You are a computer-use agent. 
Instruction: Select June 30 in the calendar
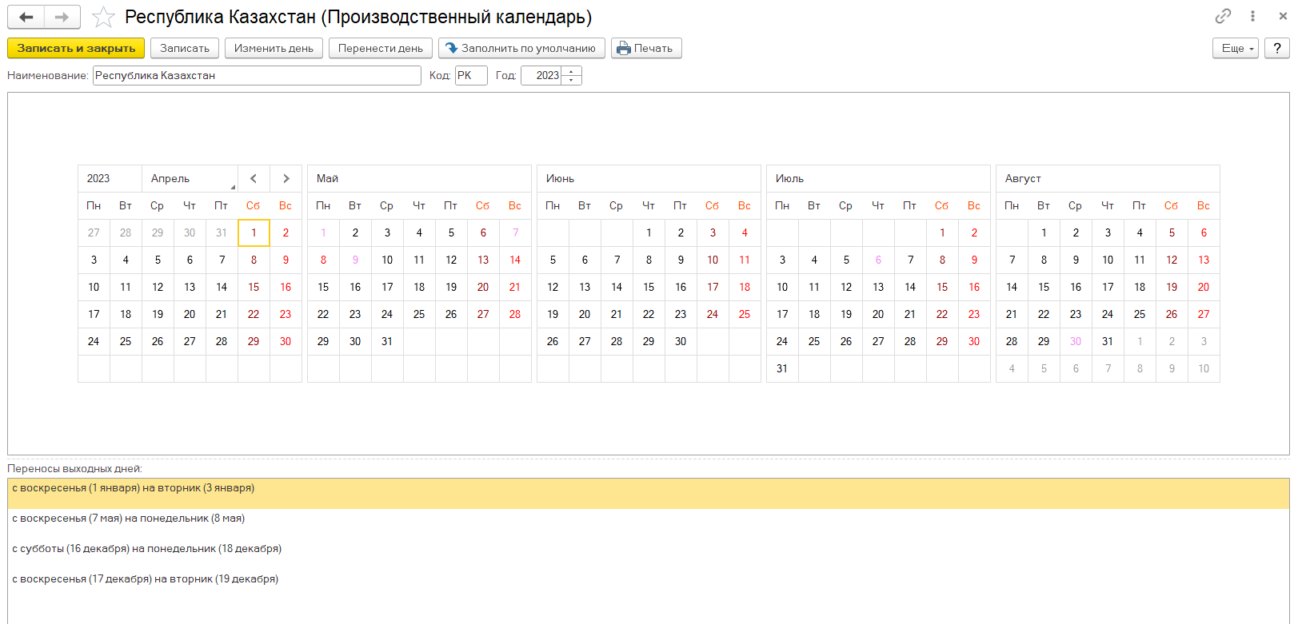pyautogui.click(x=681, y=341)
